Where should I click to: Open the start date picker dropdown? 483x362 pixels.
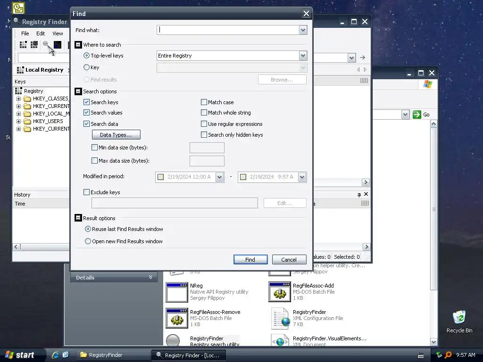[x=219, y=177]
